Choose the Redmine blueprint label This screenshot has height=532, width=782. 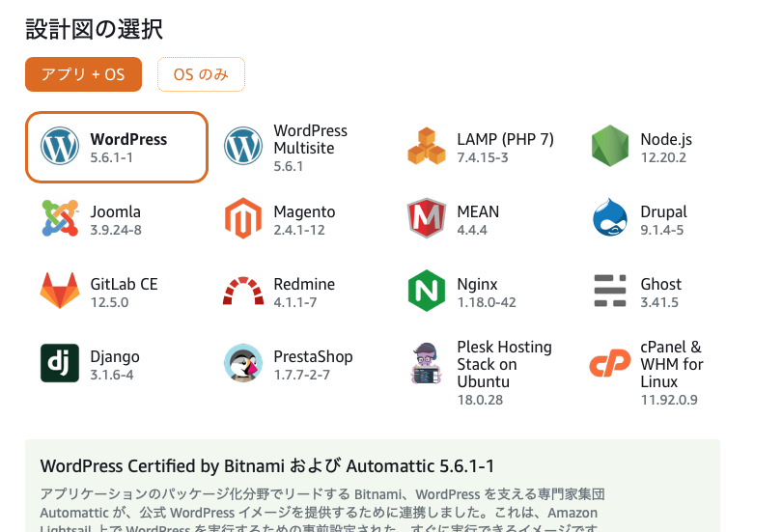(304, 284)
